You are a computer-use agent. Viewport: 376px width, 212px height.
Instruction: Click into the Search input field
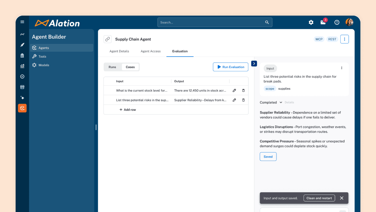212,22
